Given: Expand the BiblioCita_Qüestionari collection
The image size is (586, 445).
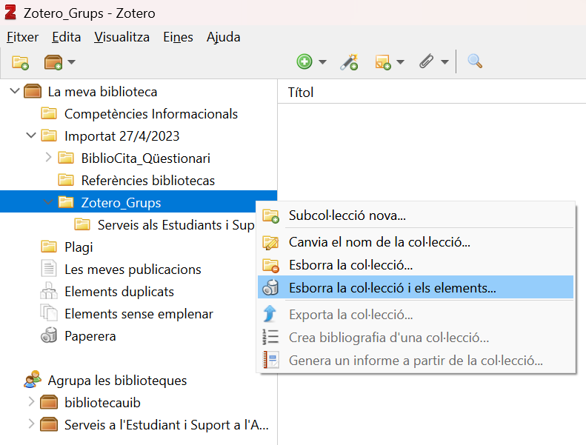Looking at the screenshot, I should 48,157.
